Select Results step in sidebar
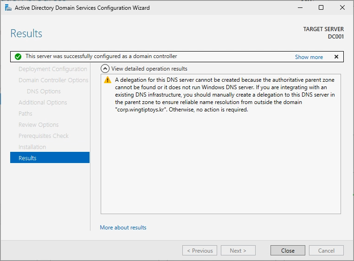Viewport: 354px width, 261px height. 50,158
